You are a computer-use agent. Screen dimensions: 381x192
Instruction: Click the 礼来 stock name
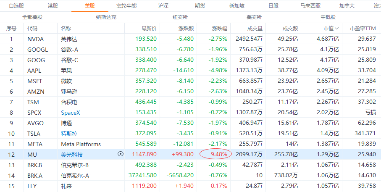pyautogui.click(x=66, y=186)
